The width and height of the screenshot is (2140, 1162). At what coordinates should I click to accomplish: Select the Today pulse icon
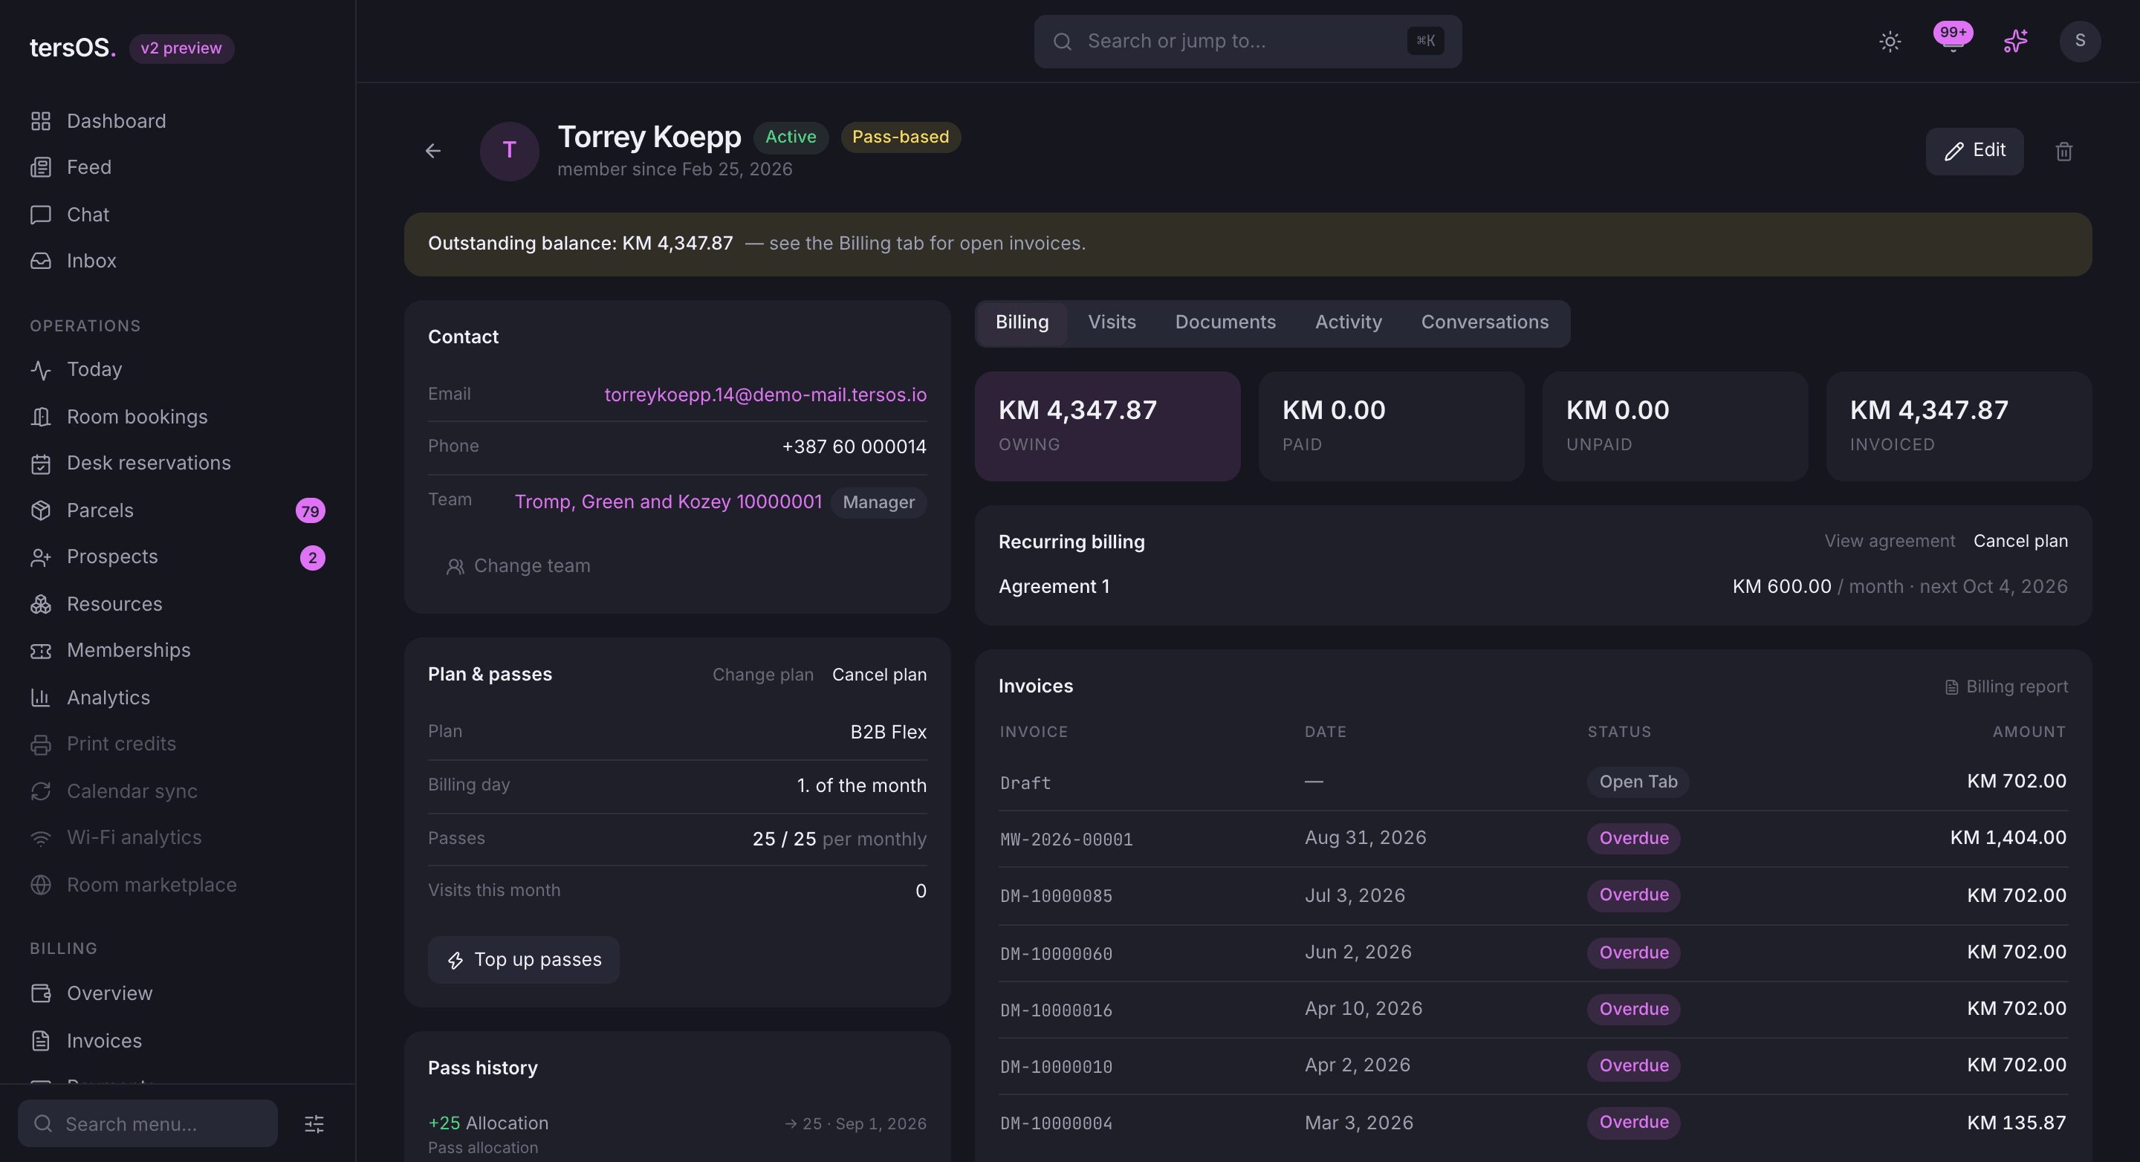click(41, 369)
